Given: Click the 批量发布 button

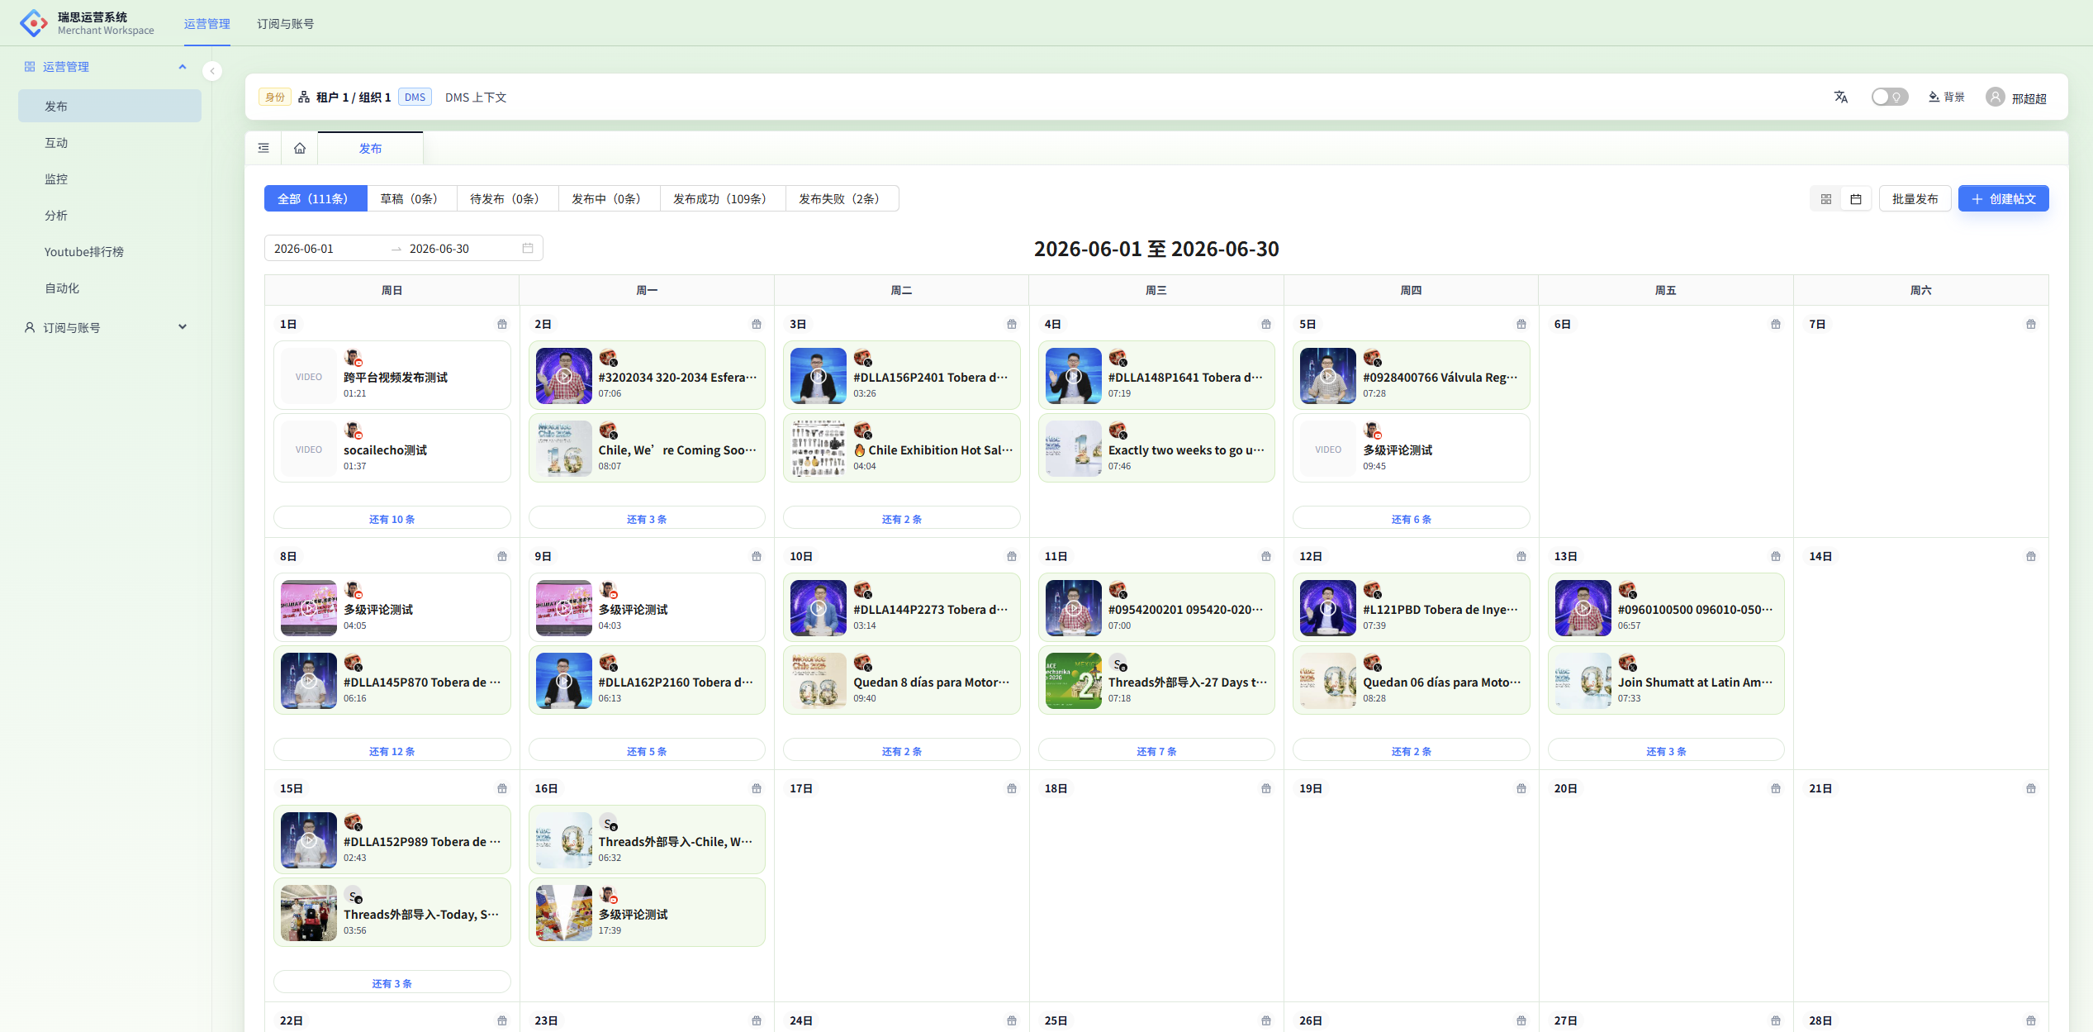Looking at the screenshot, I should click(1915, 199).
